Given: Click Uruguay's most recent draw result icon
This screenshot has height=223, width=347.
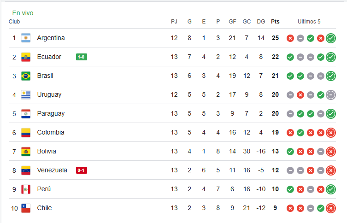Looking at the screenshot, I should pyautogui.click(x=331, y=95).
